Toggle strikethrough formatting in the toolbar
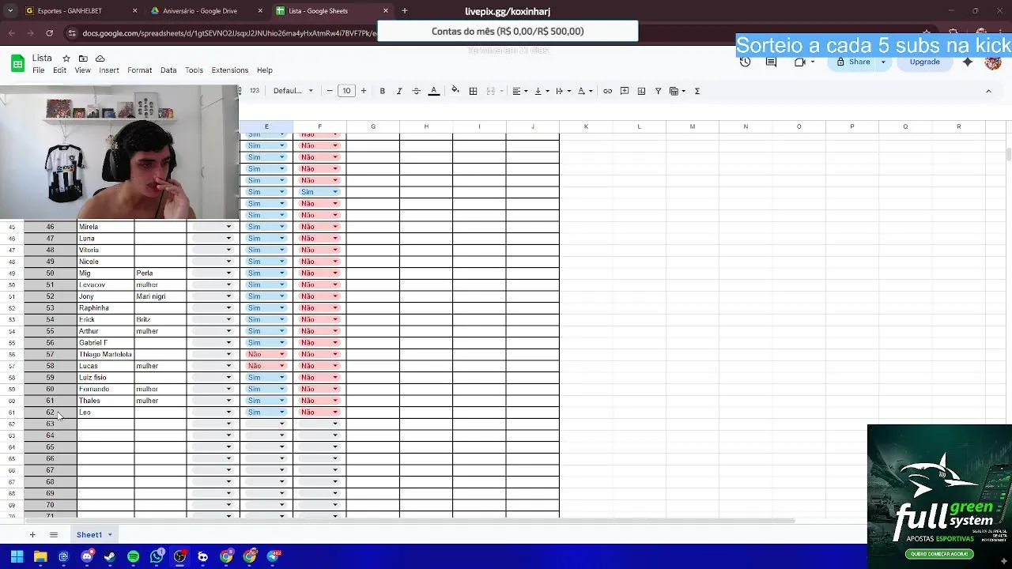The height and width of the screenshot is (569, 1012). coord(417,91)
